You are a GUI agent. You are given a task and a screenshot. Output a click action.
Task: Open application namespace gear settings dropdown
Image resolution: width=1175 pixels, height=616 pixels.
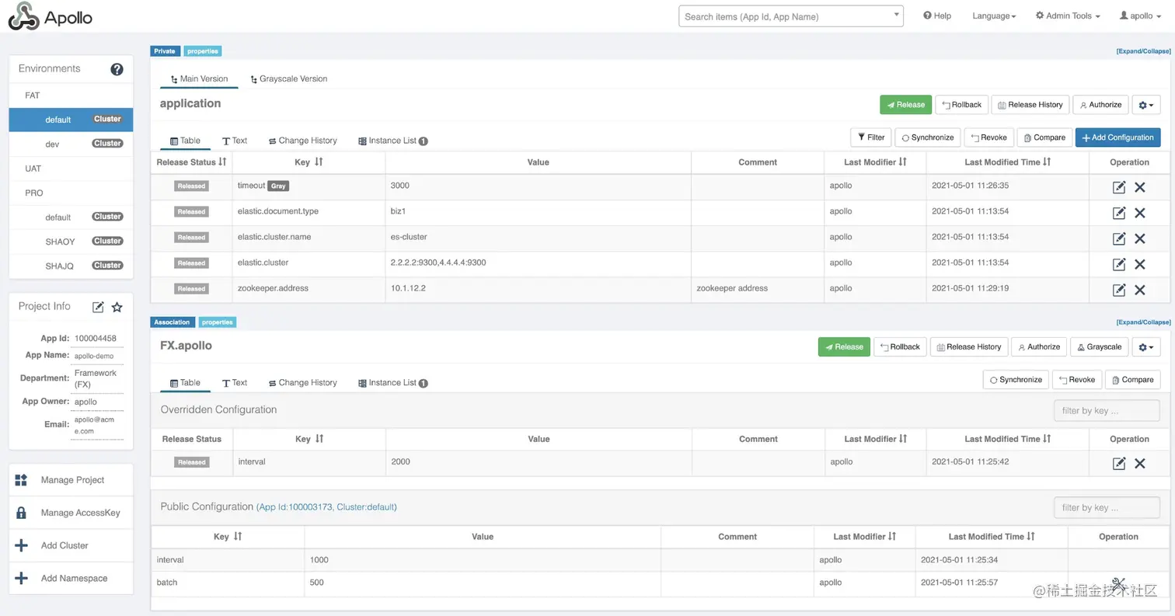pos(1146,105)
